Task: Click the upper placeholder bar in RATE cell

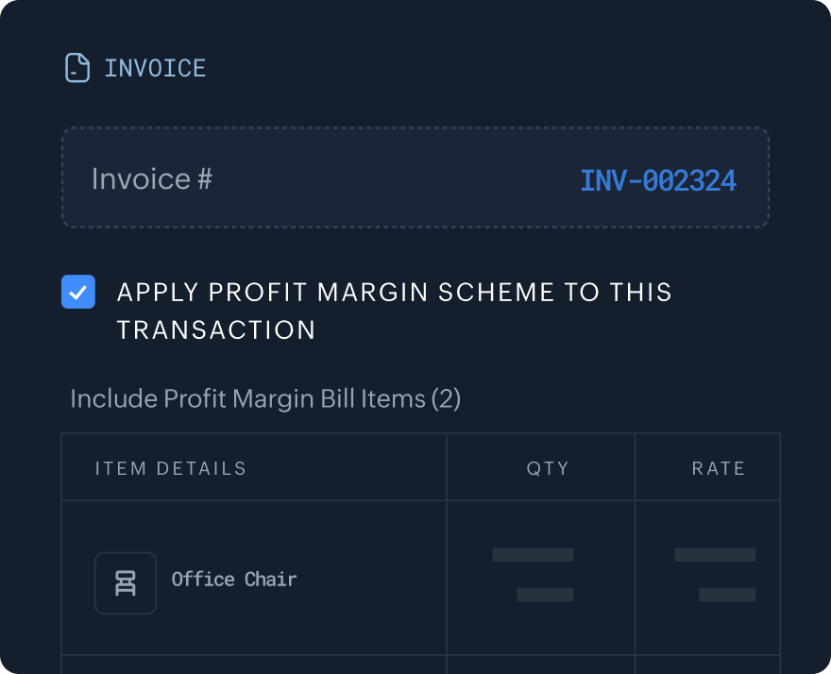Action: [715, 555]
